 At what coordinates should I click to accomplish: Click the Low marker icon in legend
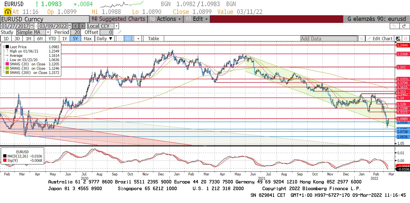click(x=7, y=60)
